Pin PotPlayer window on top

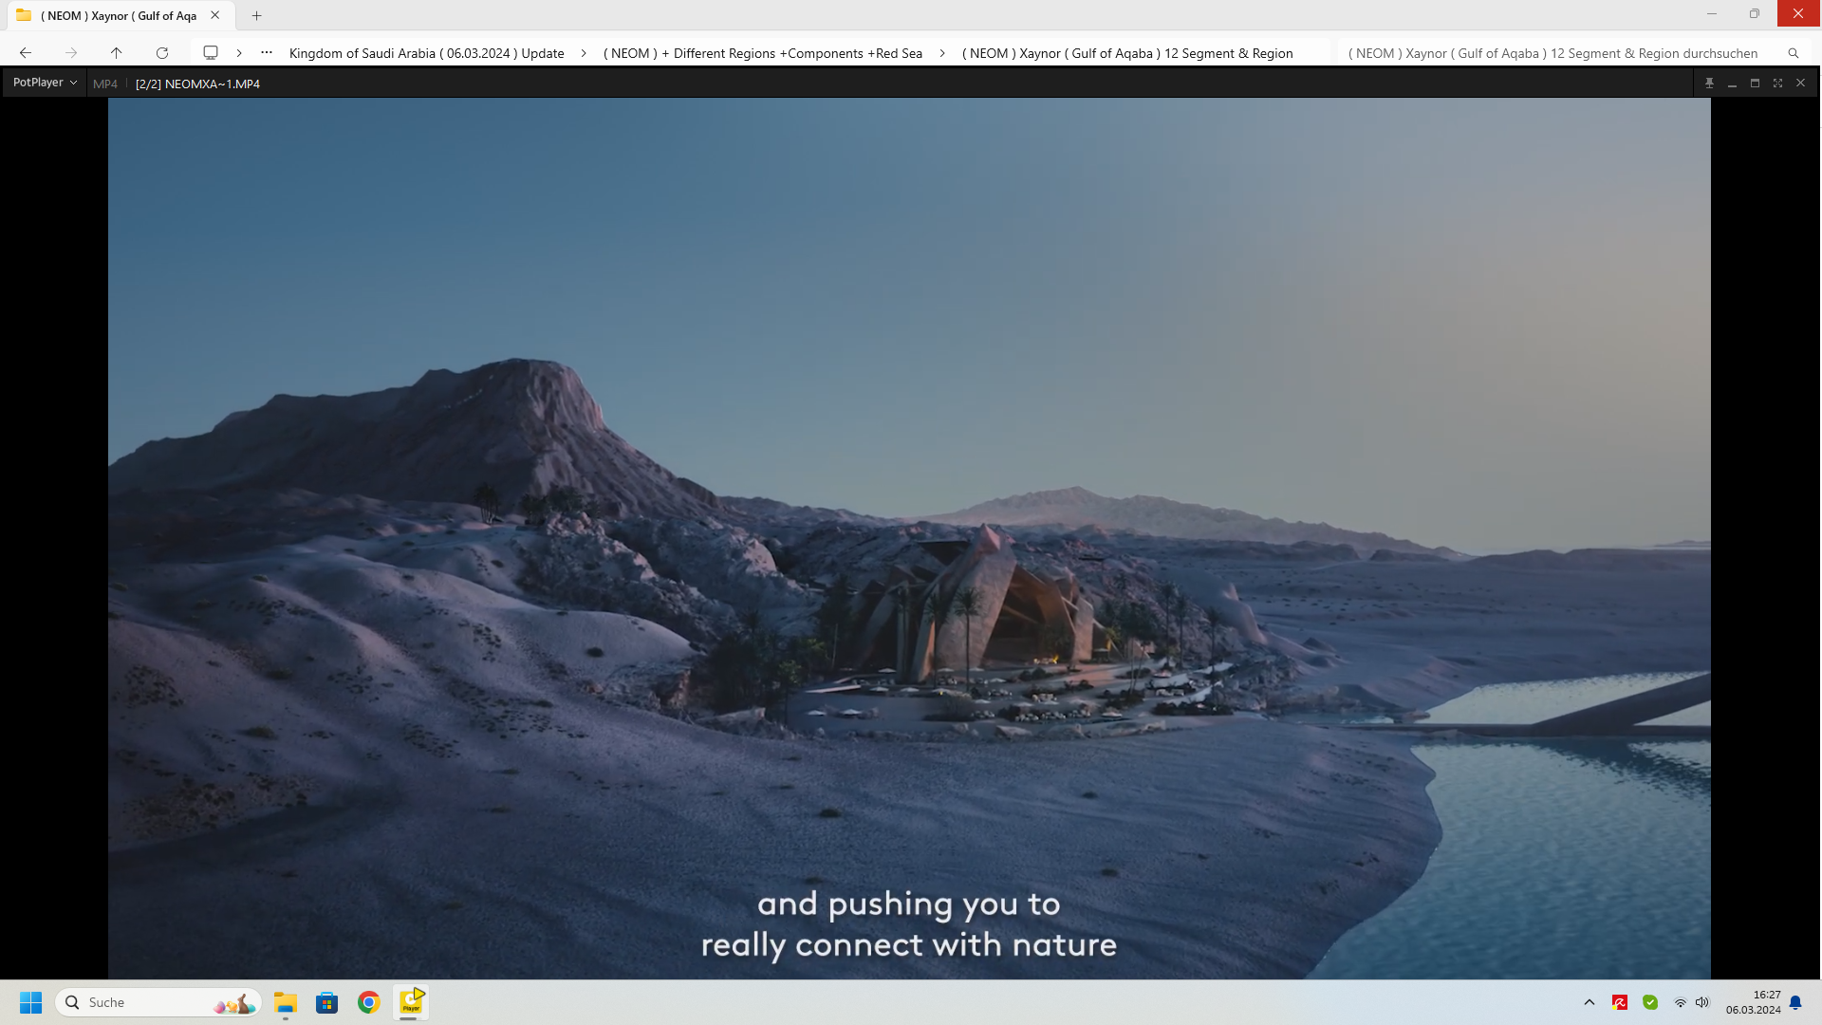(x=1709, y=84)
